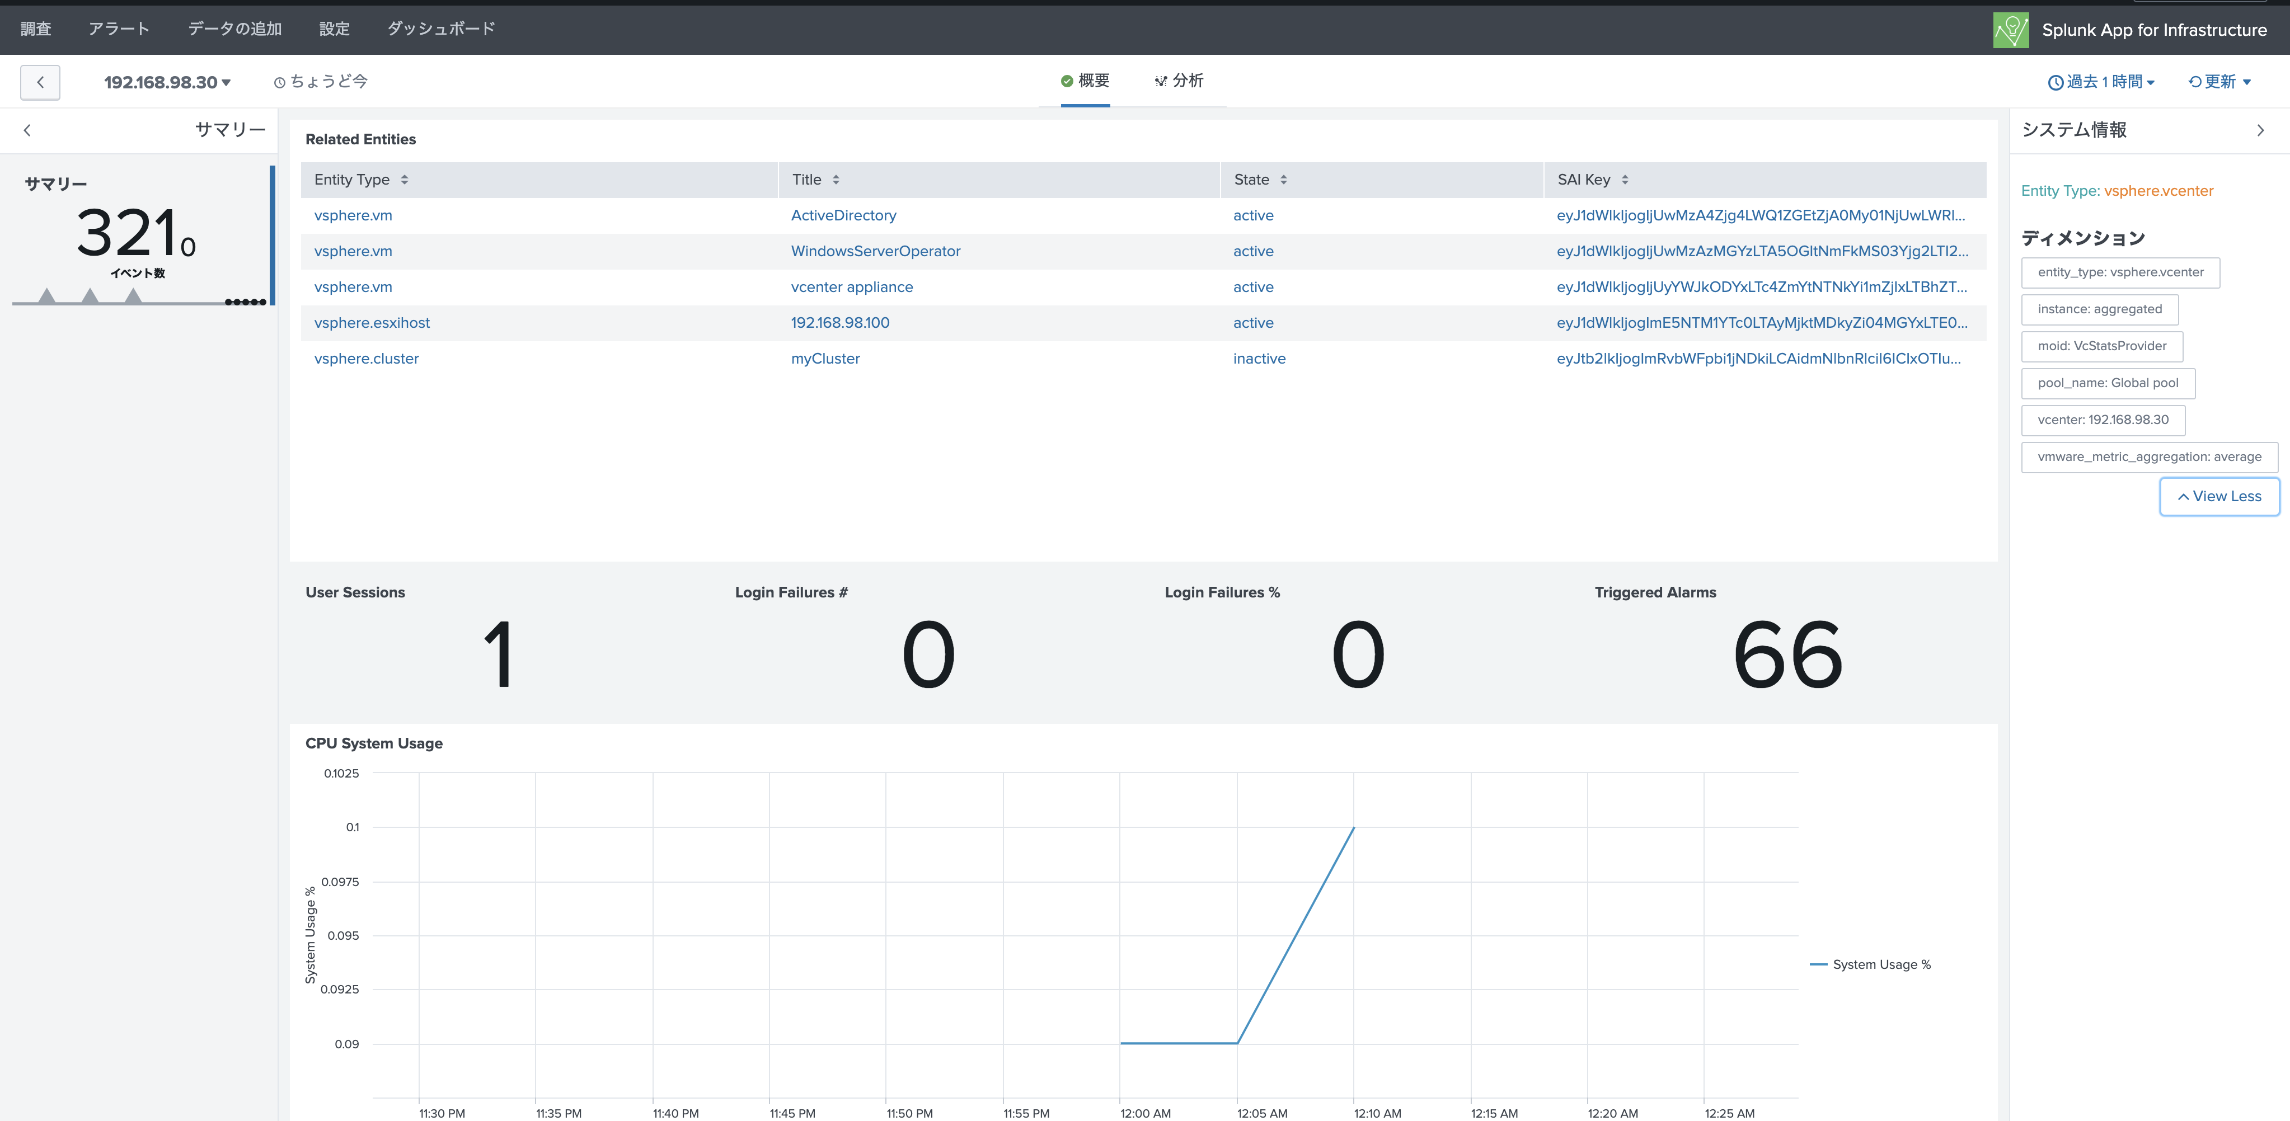Collapse the システム情報 panel chevron
This screenshot has width=2290, height=1121.
coord(2260,130)
